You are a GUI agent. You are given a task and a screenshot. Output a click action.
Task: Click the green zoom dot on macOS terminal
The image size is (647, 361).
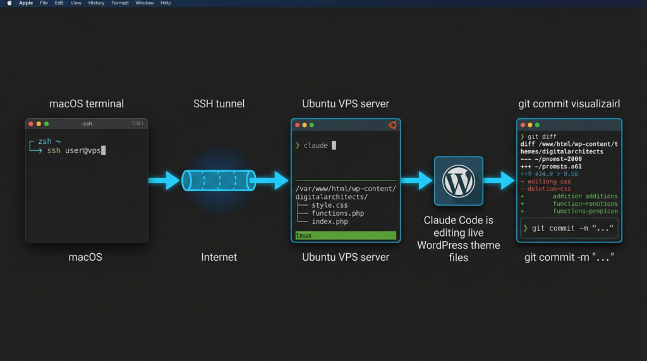(47, 124)
